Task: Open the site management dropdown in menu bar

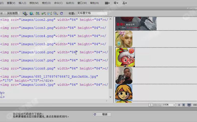Action: (x=124, y=3)
